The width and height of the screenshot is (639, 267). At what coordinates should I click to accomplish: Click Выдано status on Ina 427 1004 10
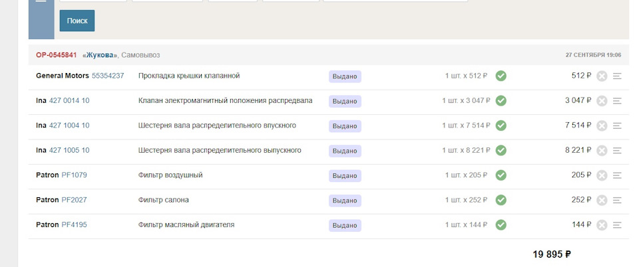tap(345, 126)
